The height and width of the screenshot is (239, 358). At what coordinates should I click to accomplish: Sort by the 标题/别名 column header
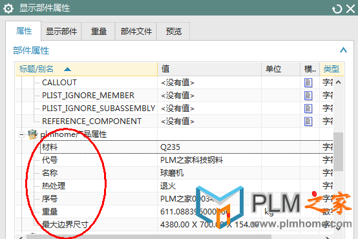87,69
